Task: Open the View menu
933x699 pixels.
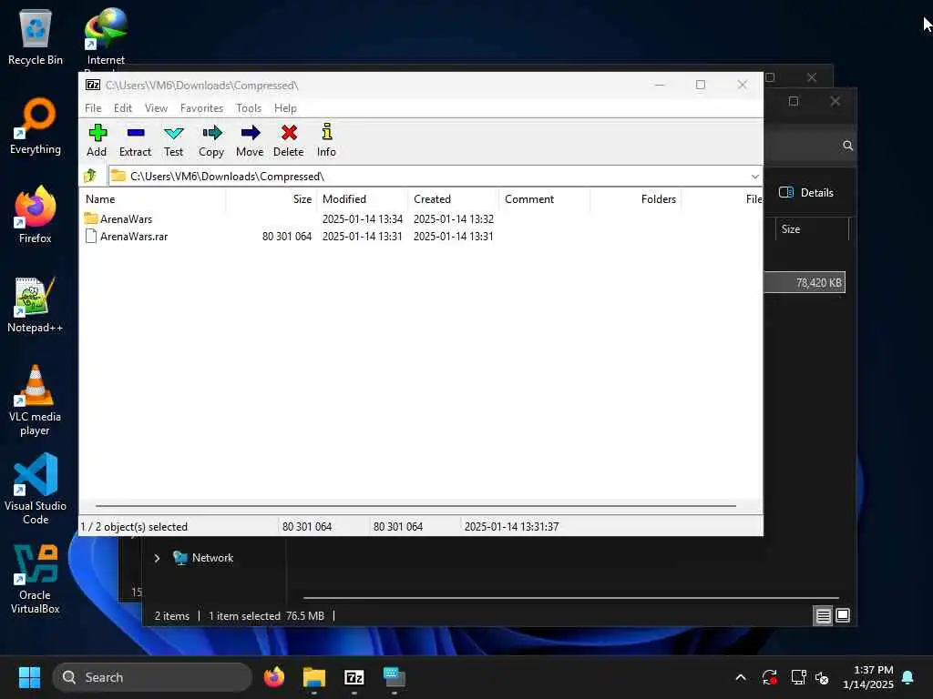Action: click(156, 108)
